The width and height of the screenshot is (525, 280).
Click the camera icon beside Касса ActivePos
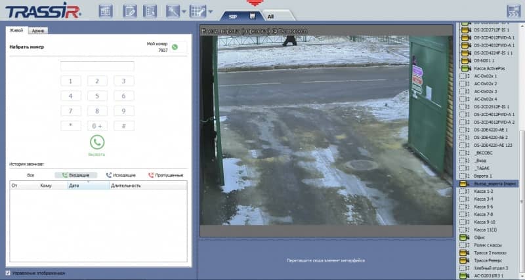point(464,68)
